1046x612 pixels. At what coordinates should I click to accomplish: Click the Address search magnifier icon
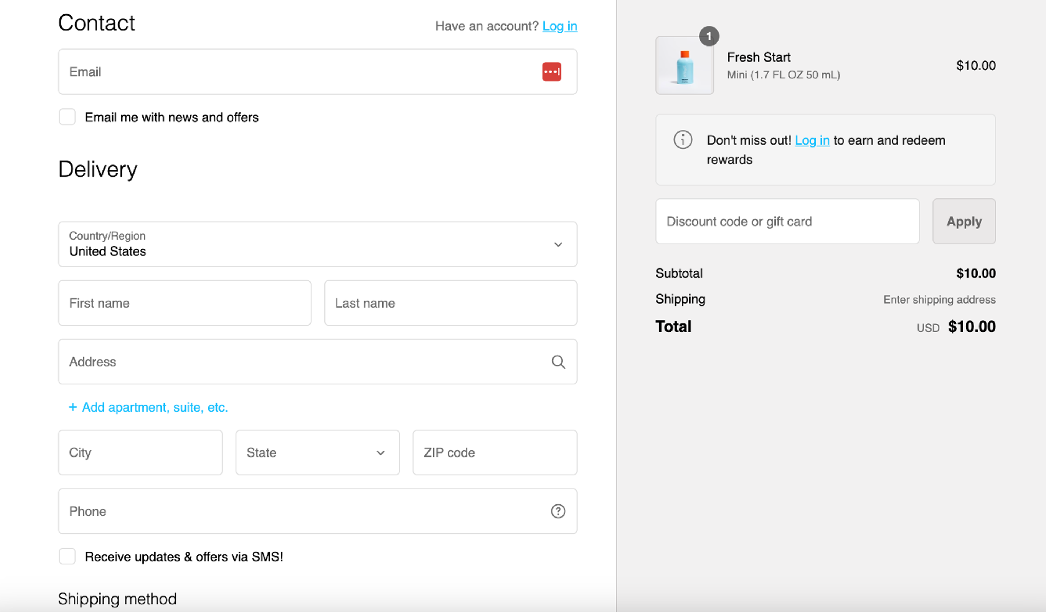[558, 362]
